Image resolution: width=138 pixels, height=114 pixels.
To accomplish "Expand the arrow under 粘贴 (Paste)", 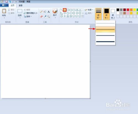I will [x=4, y=18].
